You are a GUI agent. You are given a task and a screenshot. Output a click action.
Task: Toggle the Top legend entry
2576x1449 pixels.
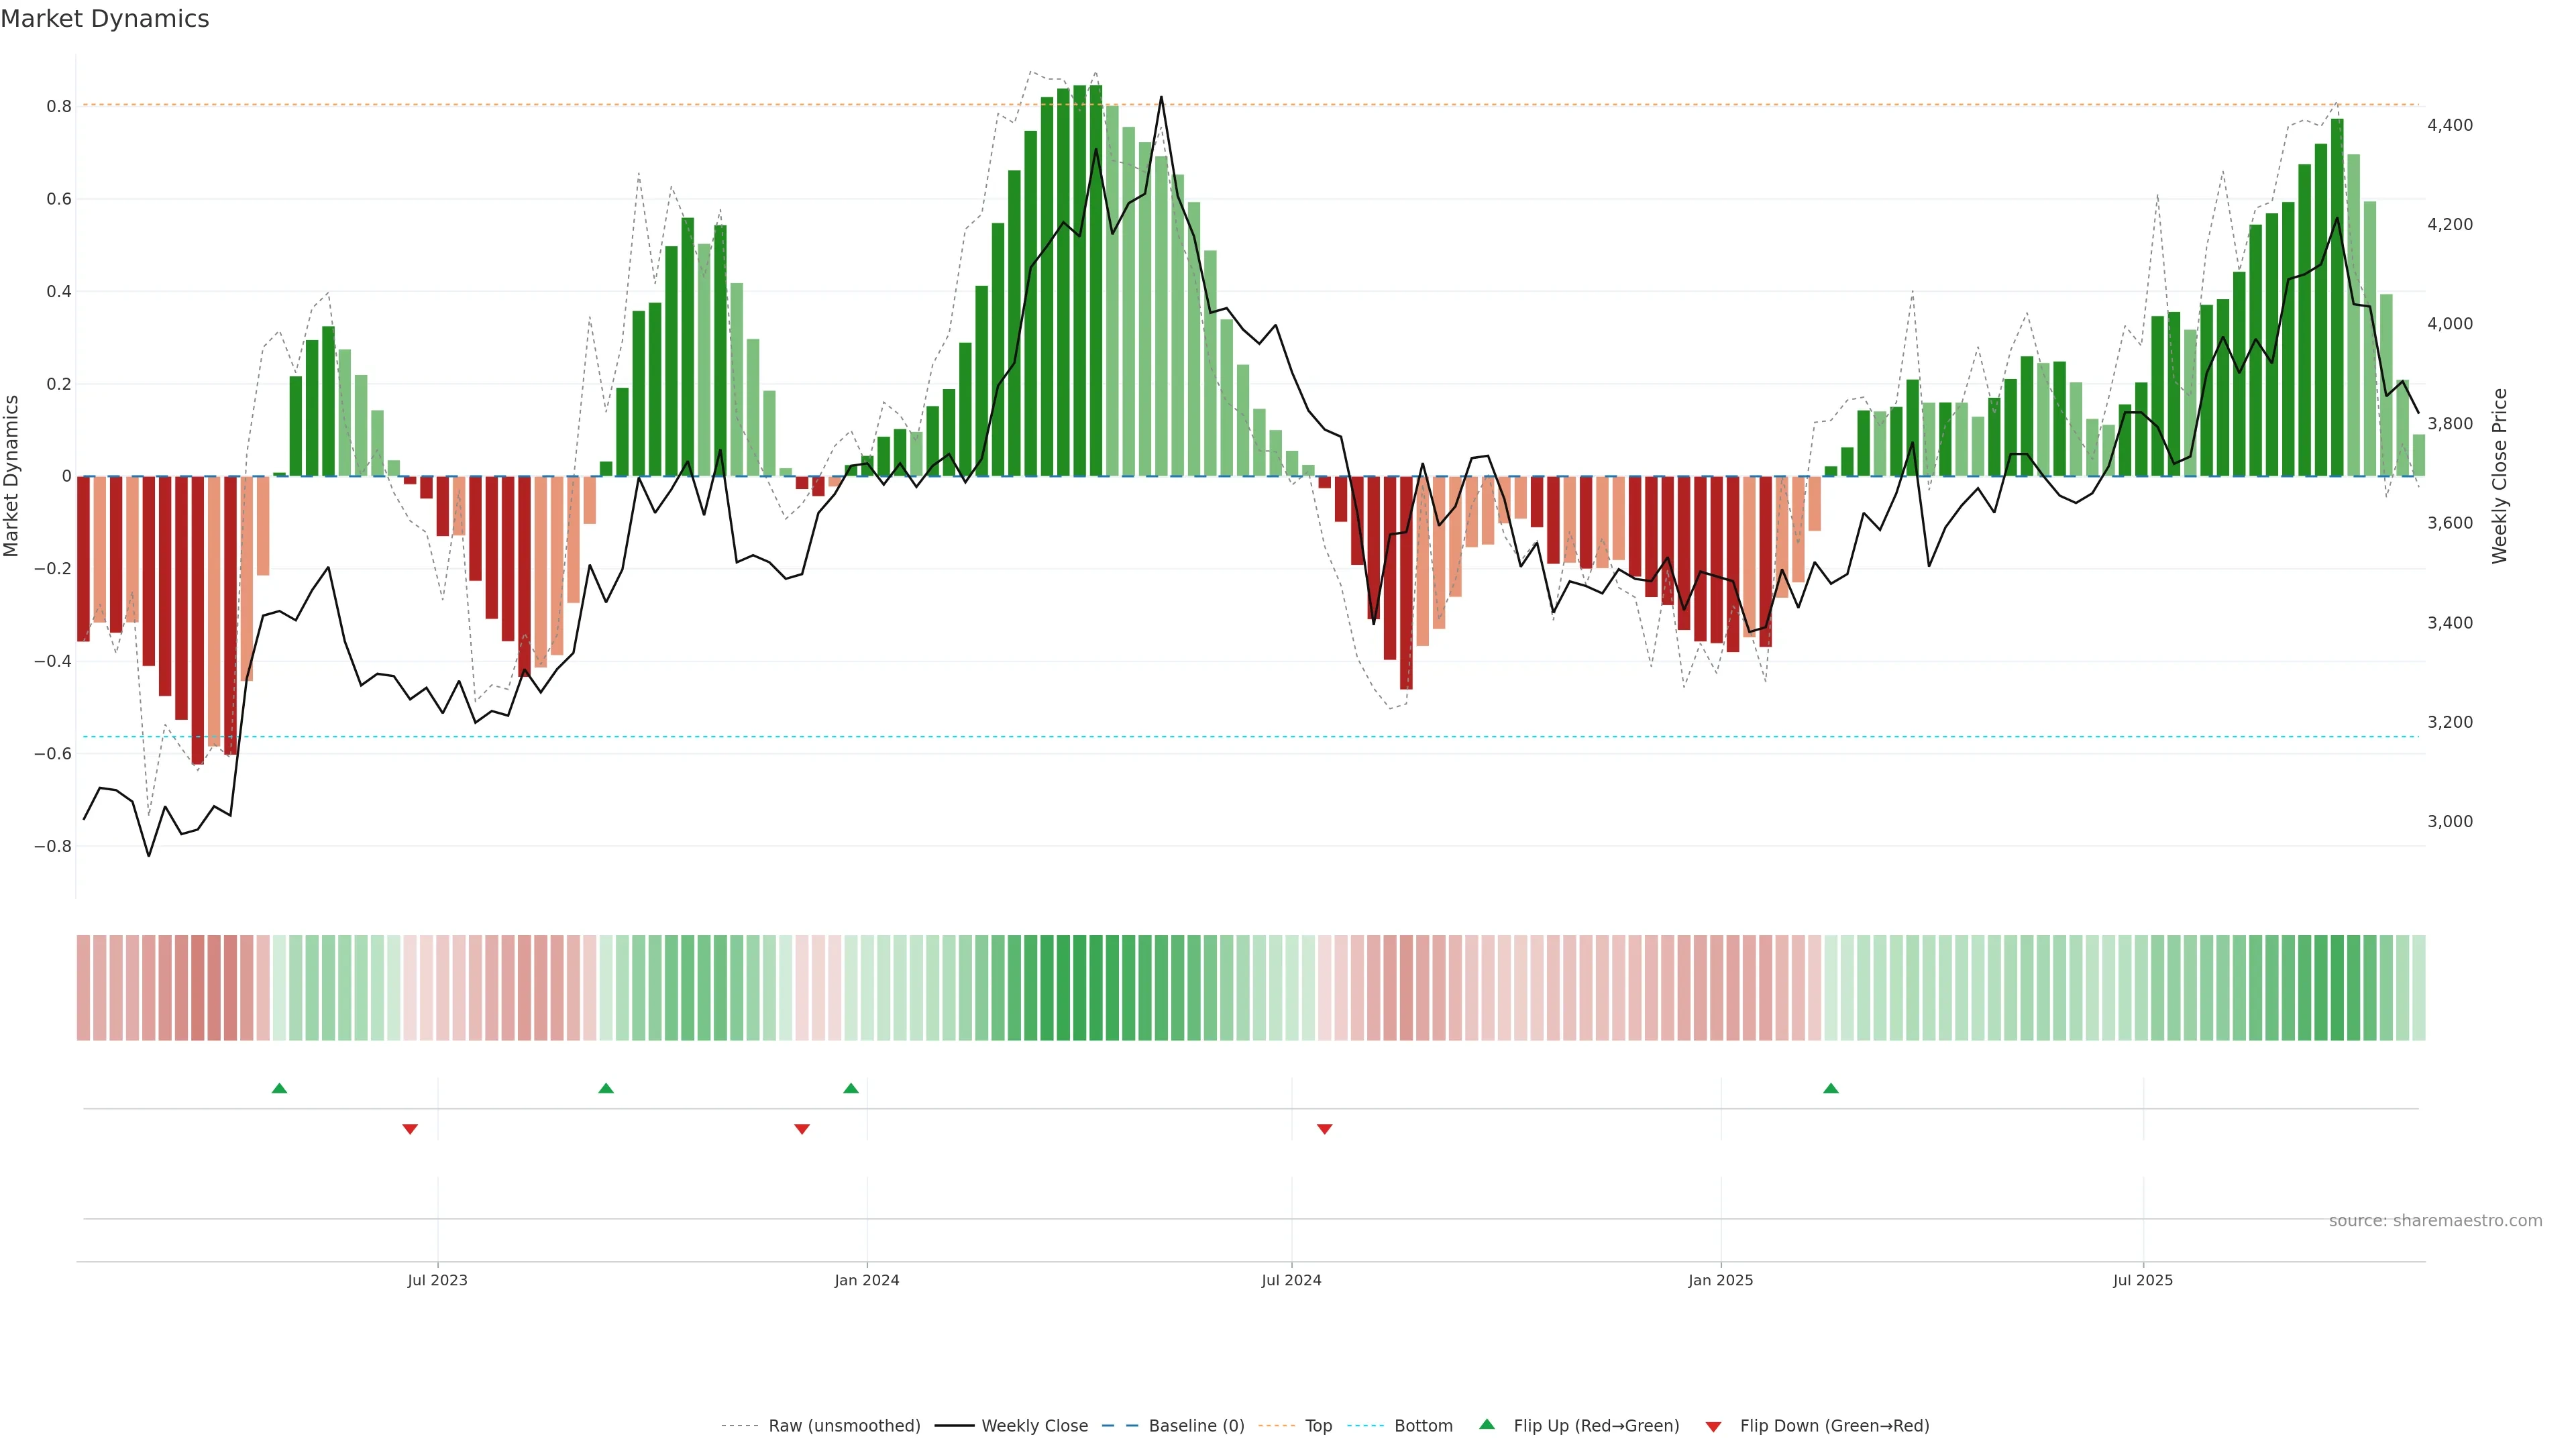[1318, 1426]
